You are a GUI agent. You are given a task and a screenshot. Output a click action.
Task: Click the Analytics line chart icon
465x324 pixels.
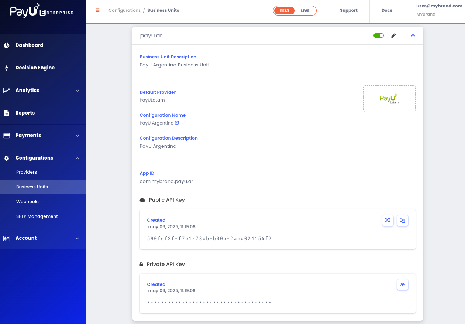point(7,91)
